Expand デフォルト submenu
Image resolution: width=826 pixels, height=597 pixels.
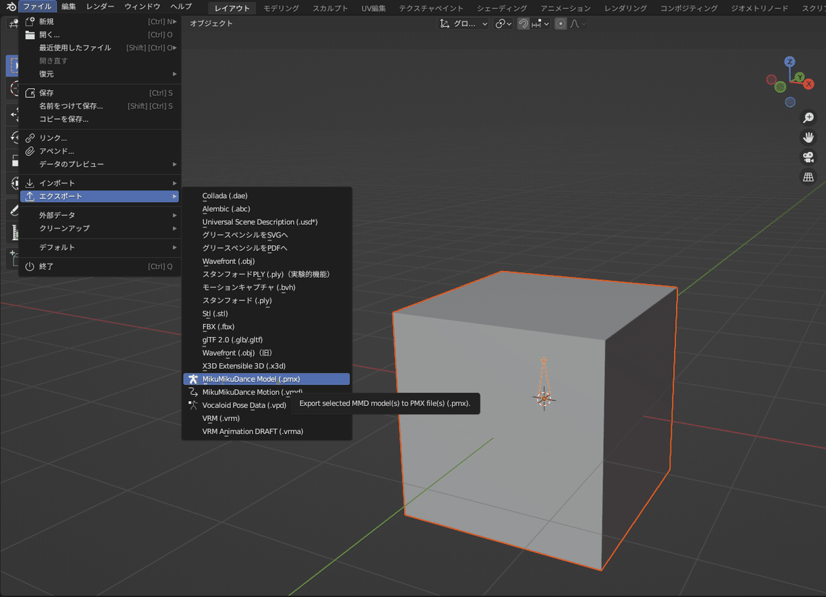(100, 248)
